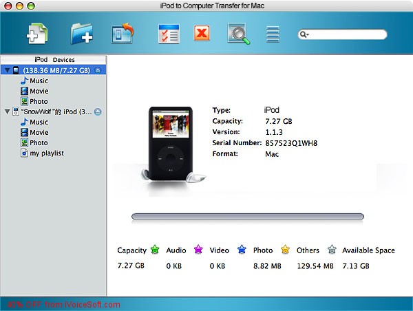Click the yellow minimize window button
The width and height of the screenshot is (413, 311).
point(19,6)
